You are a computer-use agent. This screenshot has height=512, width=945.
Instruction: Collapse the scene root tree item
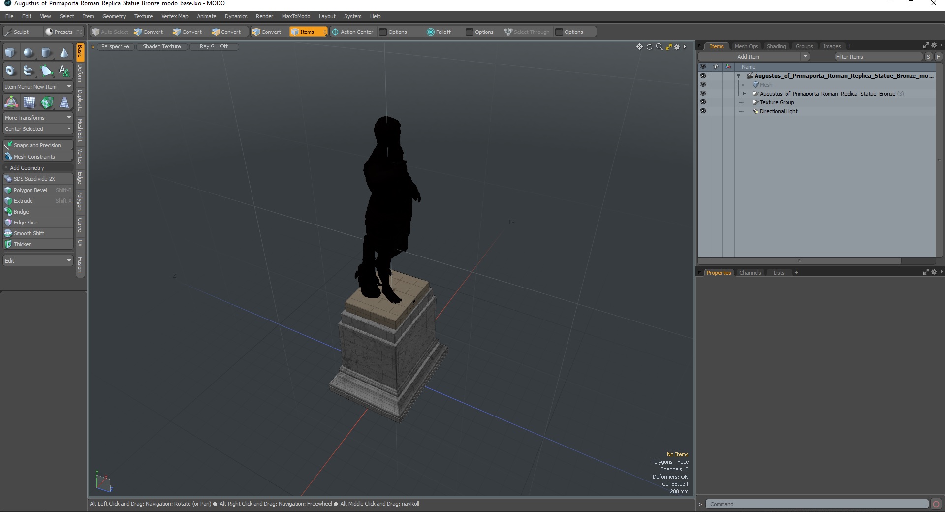(738, 76)
